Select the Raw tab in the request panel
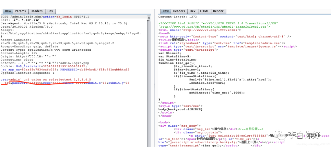This screenshot has width=331, height=150. [8, 11]
